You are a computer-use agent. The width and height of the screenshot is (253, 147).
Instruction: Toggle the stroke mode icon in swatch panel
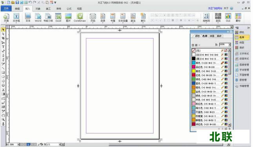[196, 45]
